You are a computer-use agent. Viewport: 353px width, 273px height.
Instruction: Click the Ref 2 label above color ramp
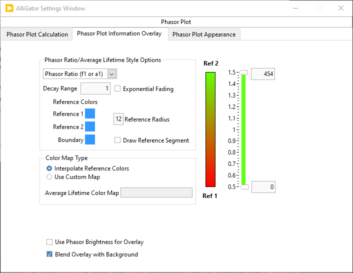(211, 63)
